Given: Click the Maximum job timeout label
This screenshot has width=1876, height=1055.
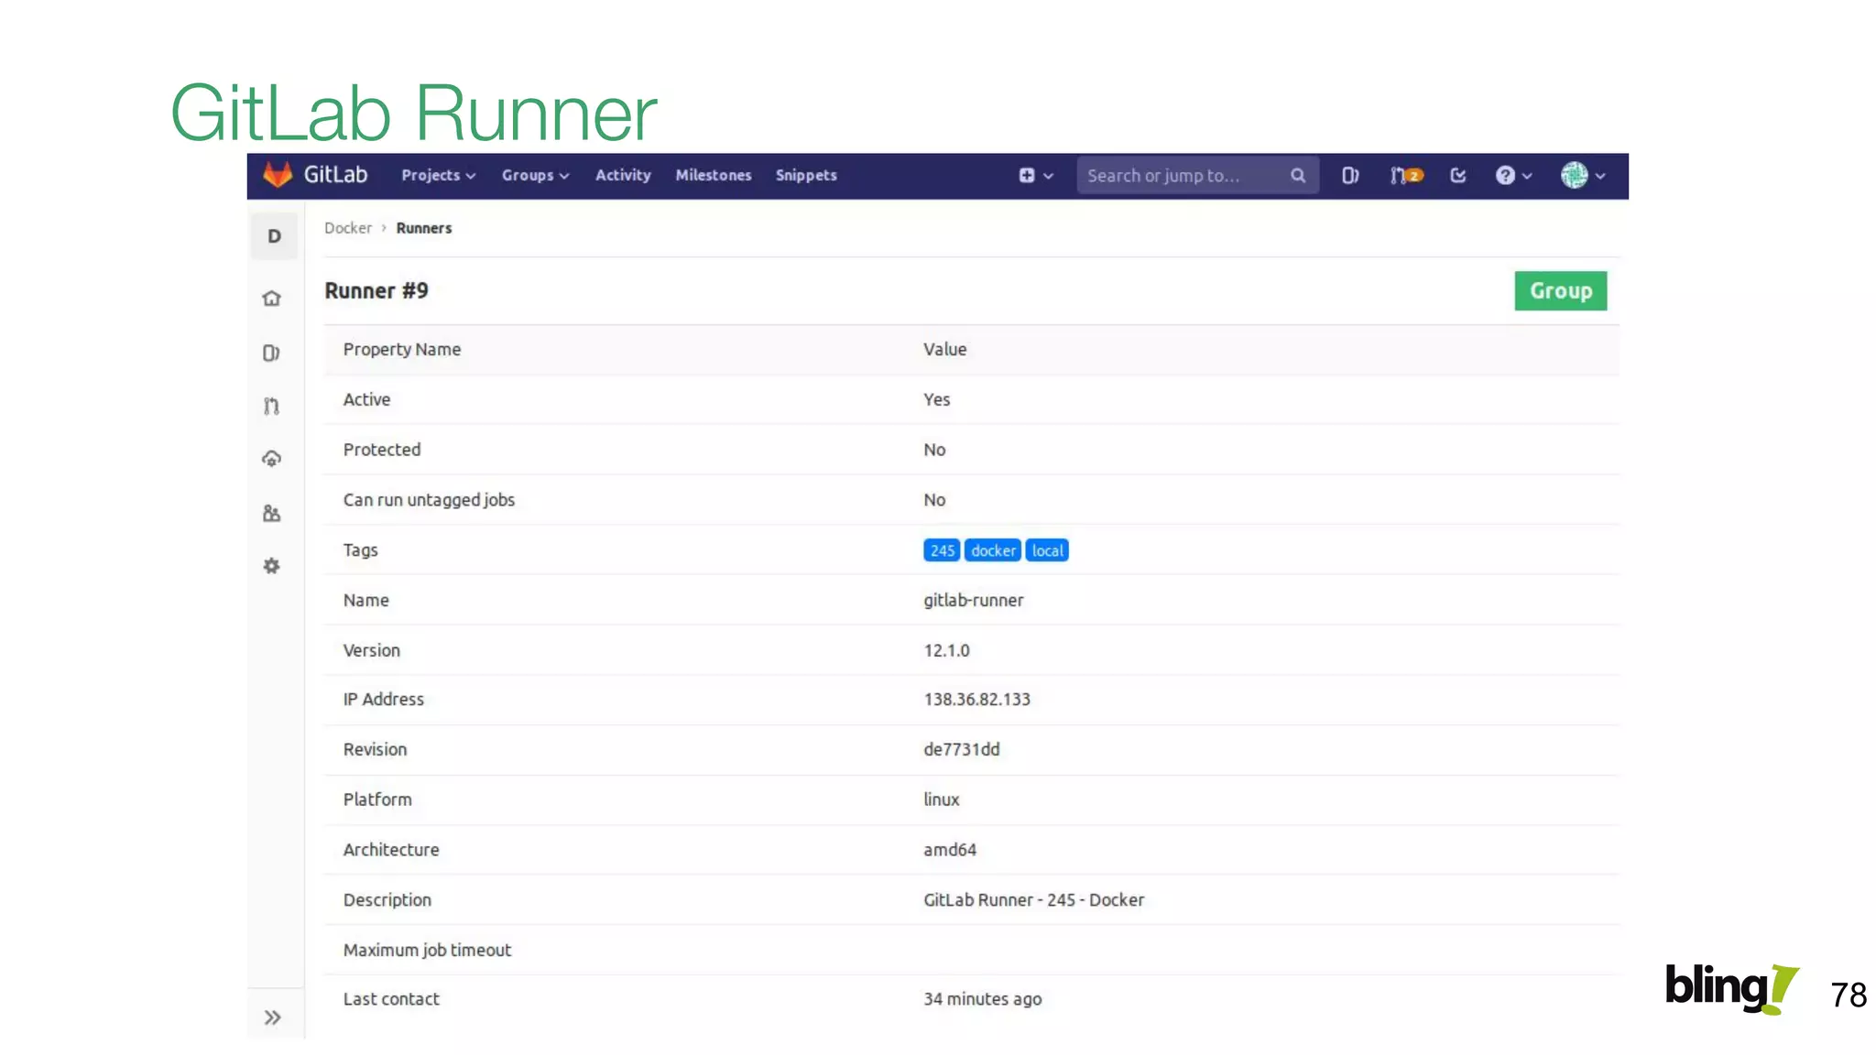Looking at the screenshot, I should point(427,950).
